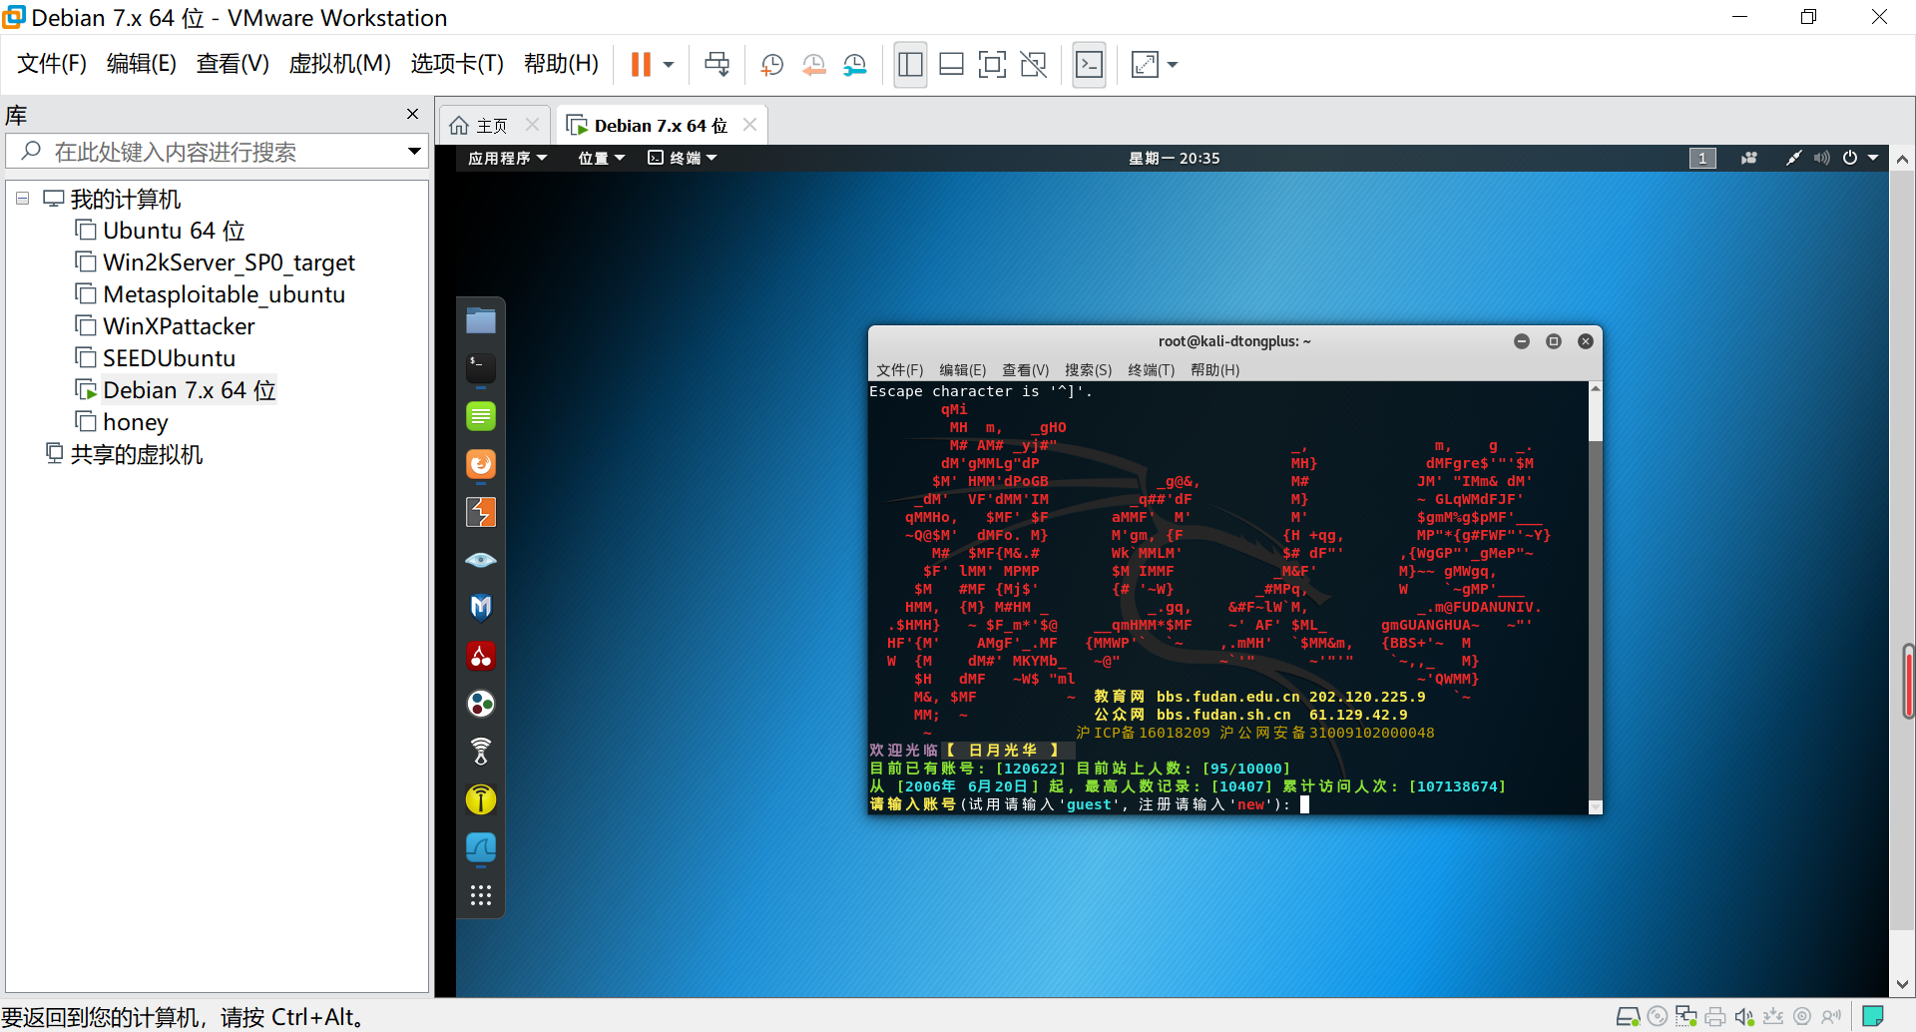Open the library search options dropdown

click(x=414, y=152)
